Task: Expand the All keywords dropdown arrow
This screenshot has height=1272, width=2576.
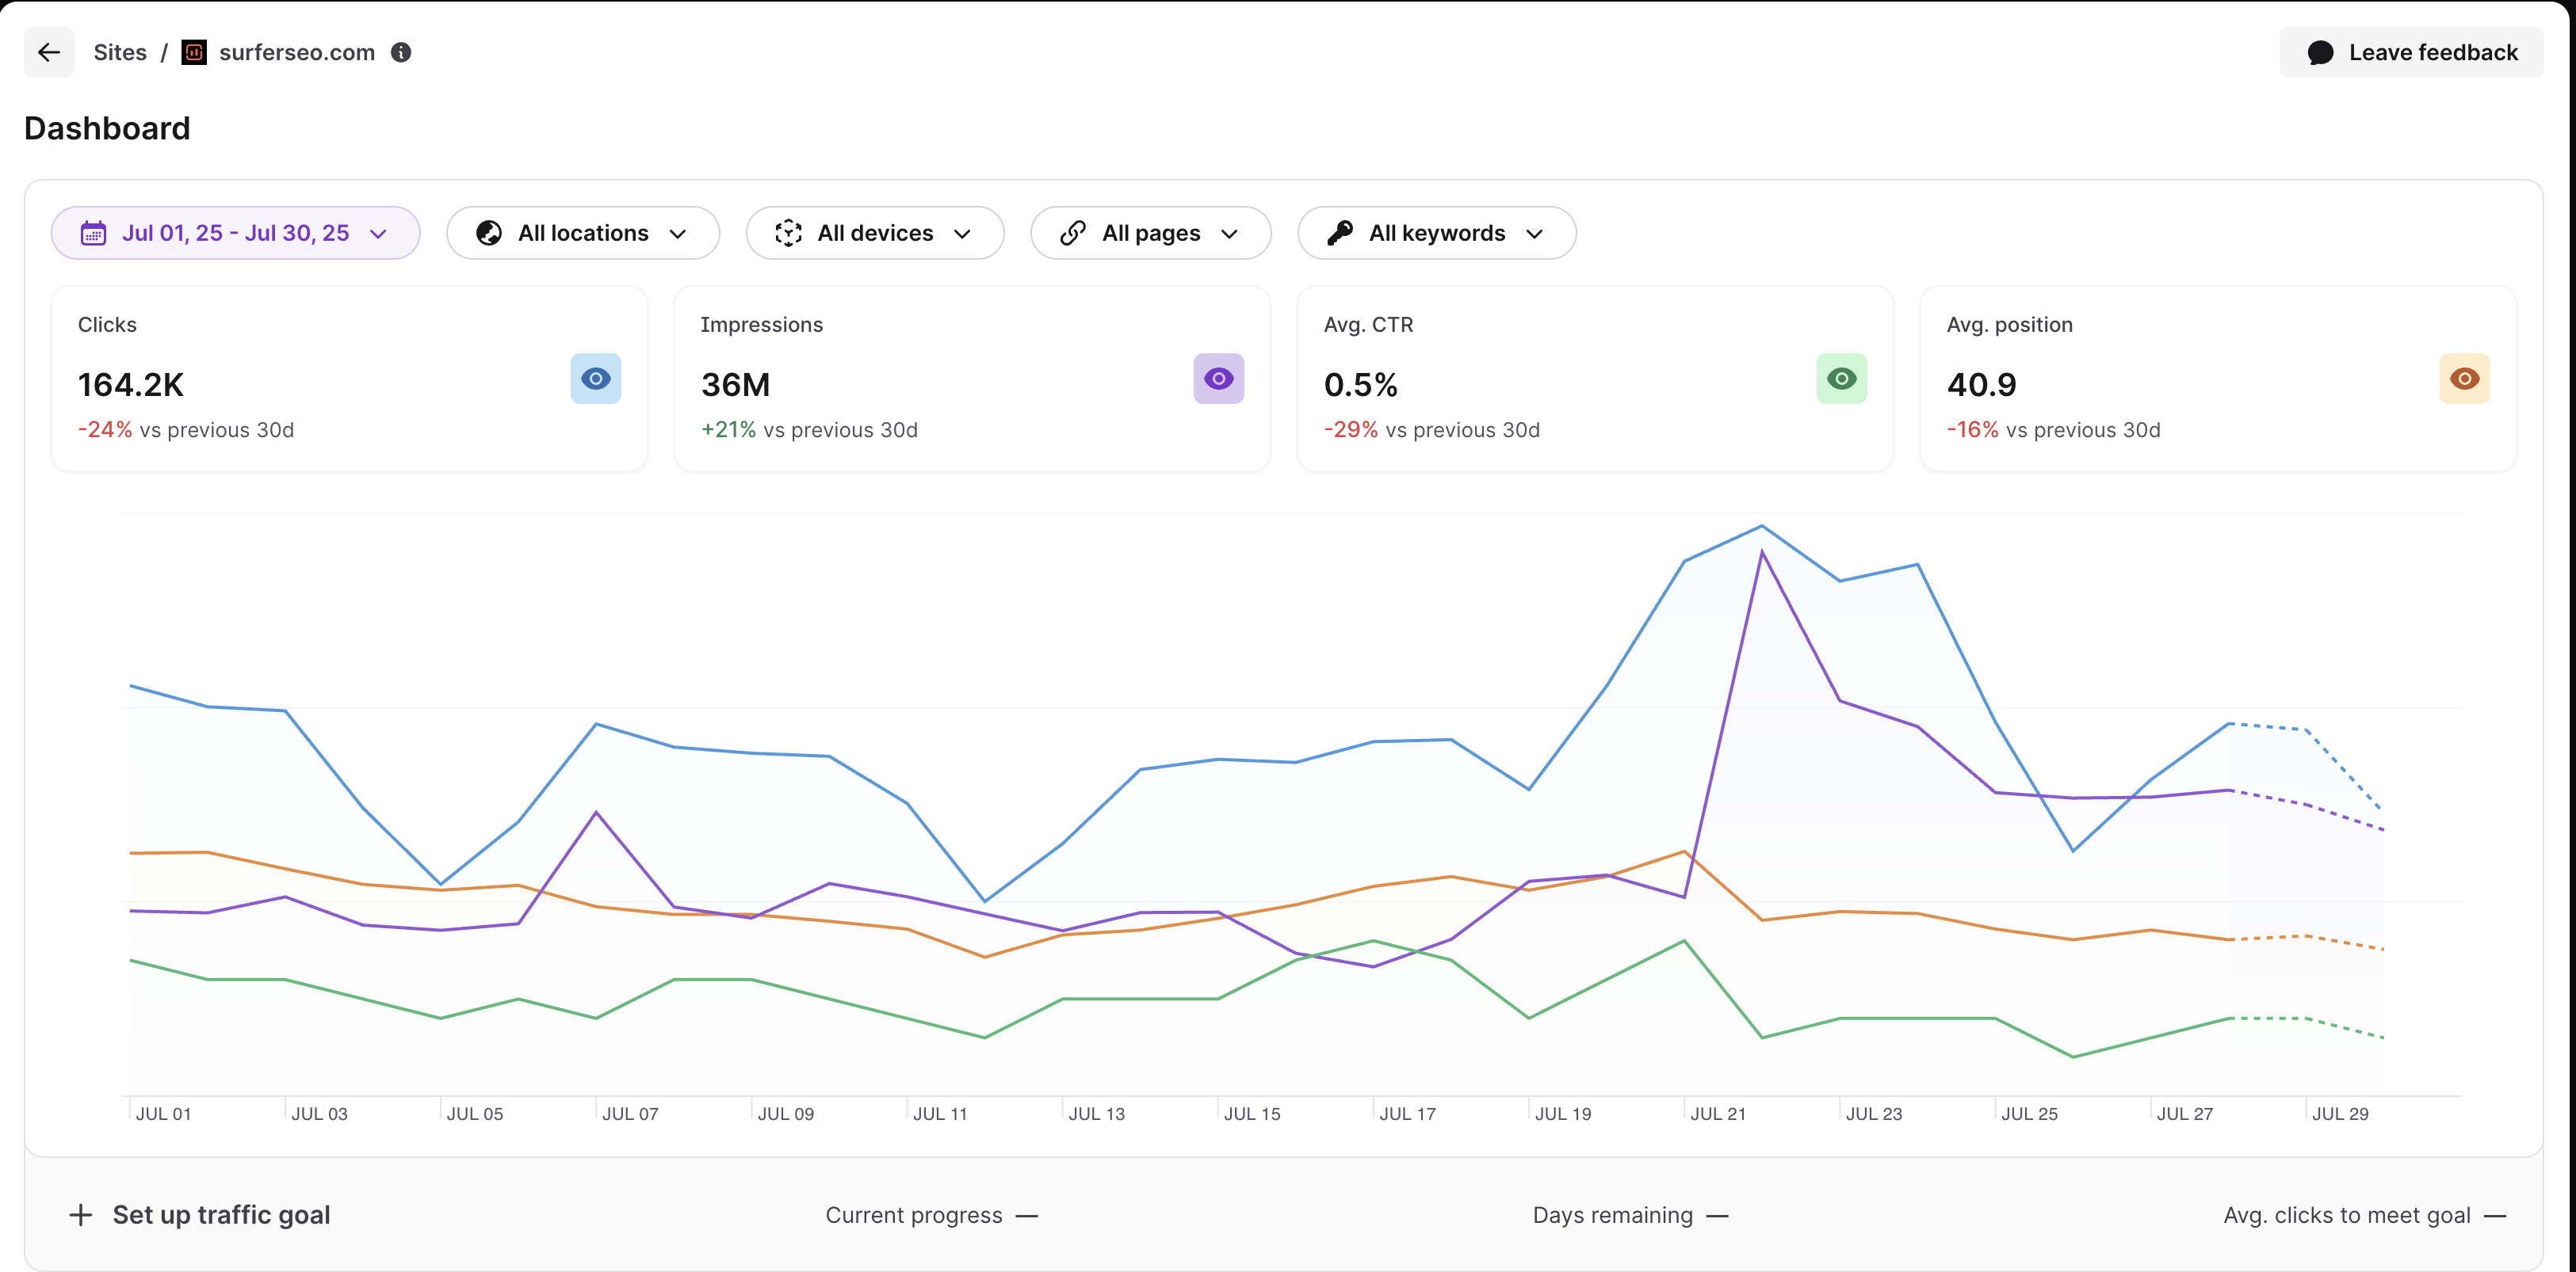Action: coord(1534,234)
